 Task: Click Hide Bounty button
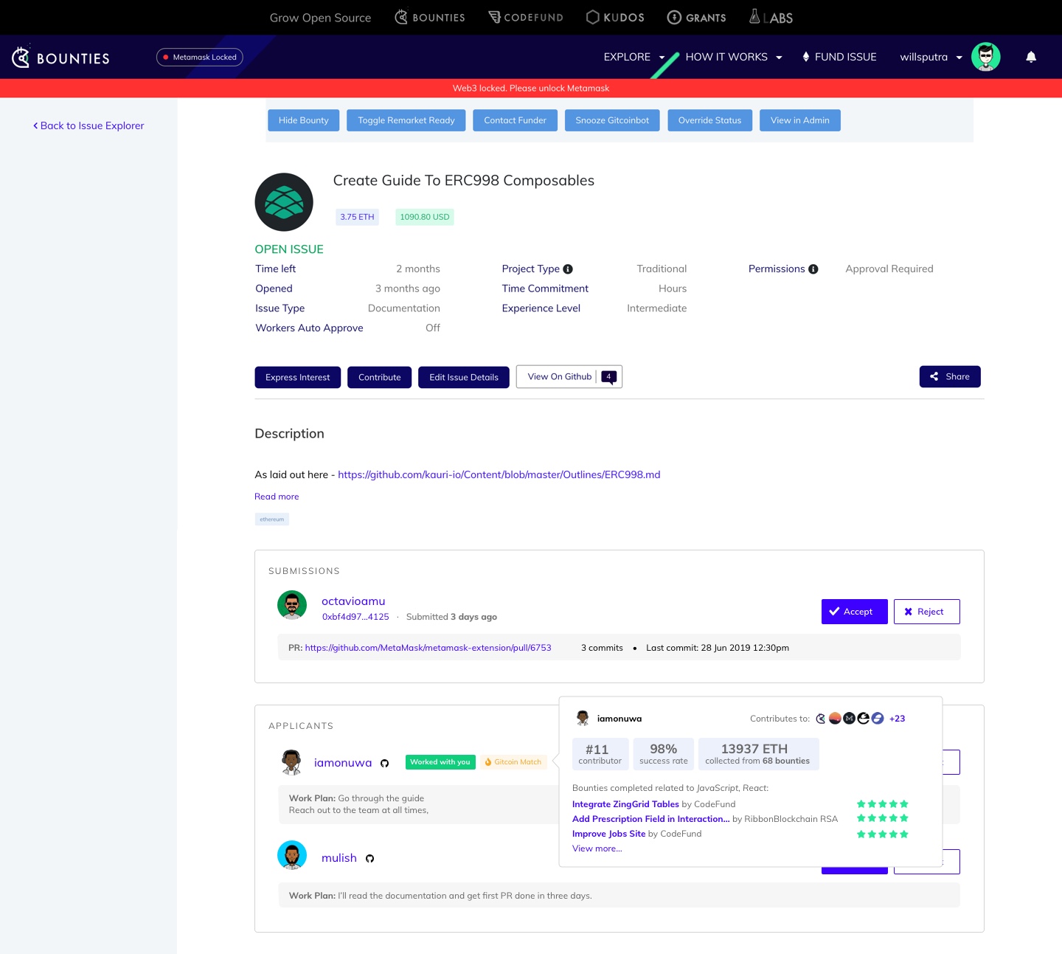(303, 120)
